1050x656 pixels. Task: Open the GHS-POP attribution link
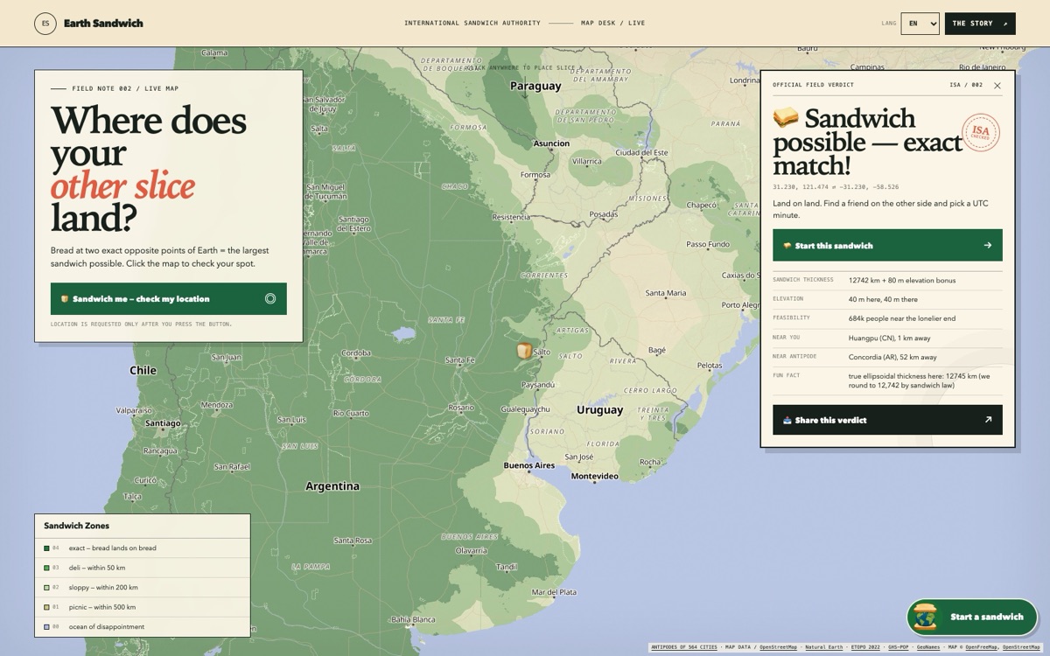[x=899, y=647]
